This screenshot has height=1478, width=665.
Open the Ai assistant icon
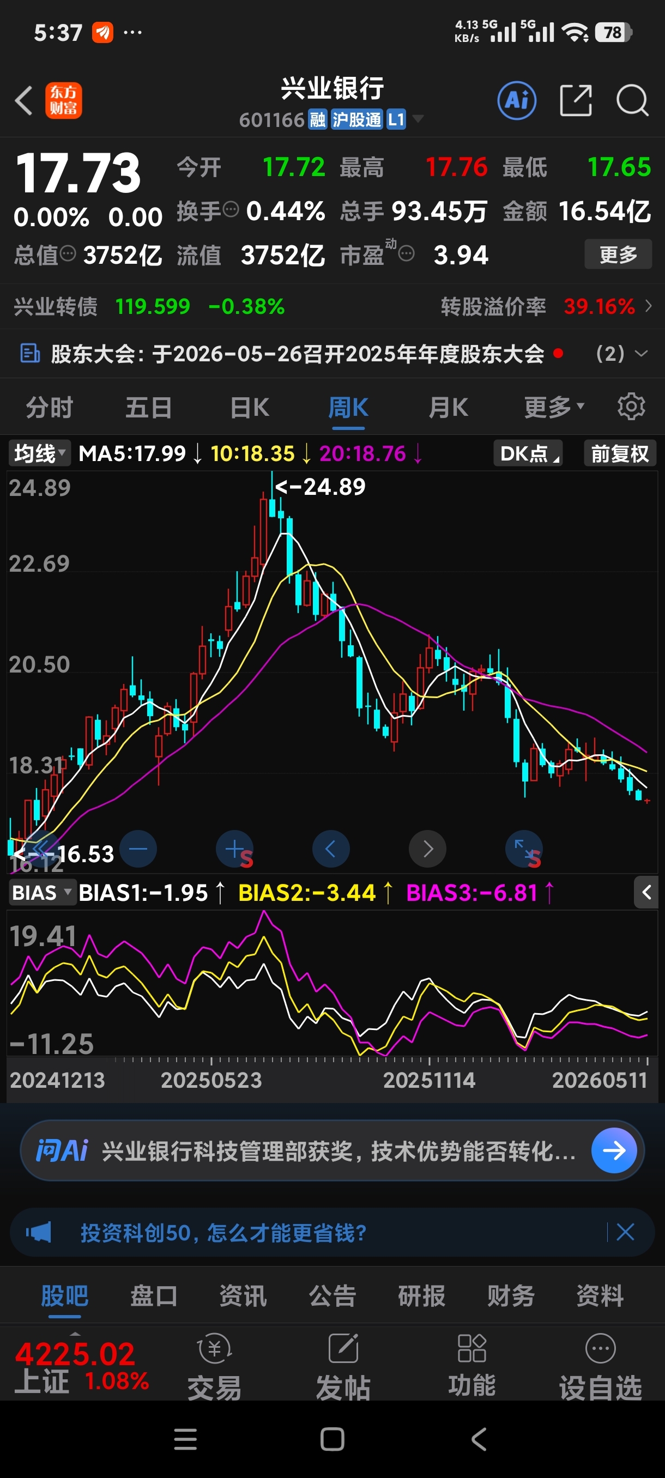(516, 100)
